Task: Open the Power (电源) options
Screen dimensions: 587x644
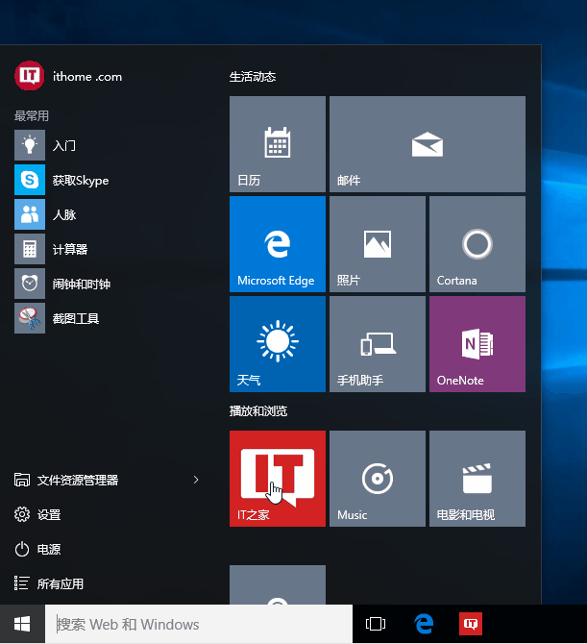Action: 48,550
